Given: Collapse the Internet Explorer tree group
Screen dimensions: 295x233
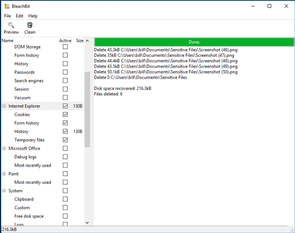Looking at the screenshot, I should [4, 106].
